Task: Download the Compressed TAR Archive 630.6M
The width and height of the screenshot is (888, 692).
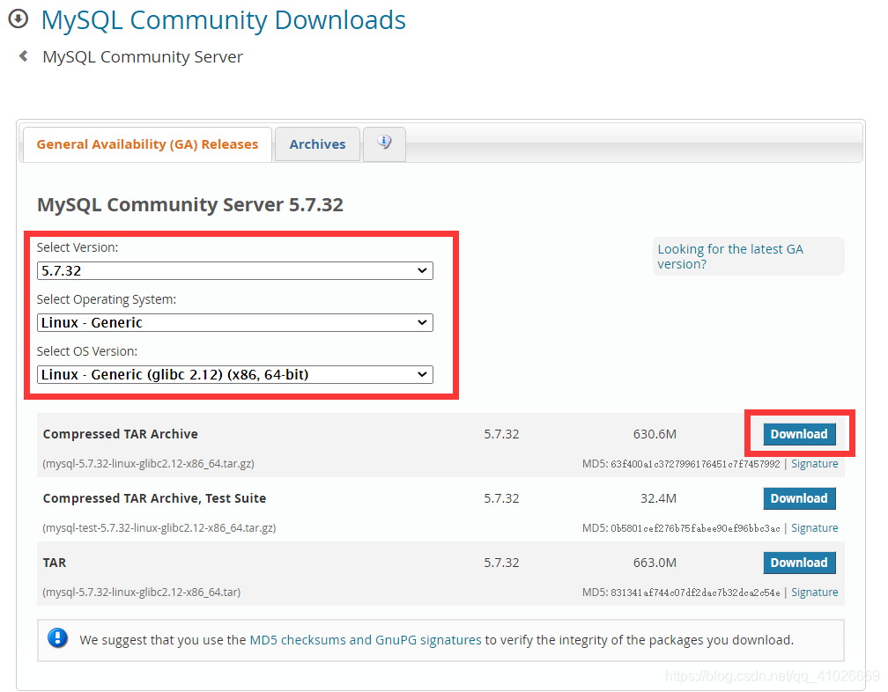Action: tap(799, 434)
